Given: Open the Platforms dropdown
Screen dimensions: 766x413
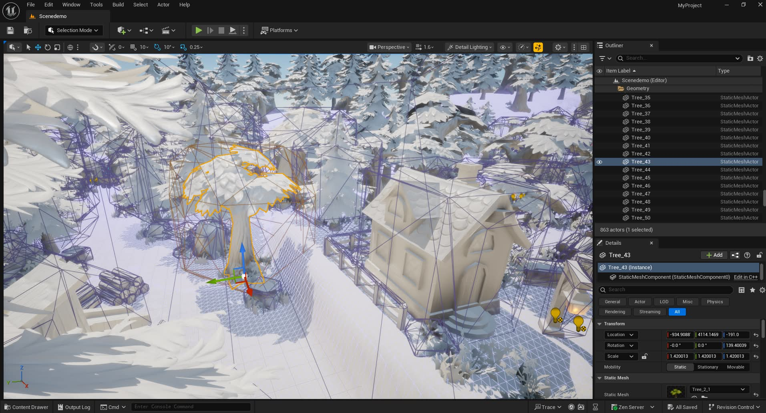Looking at the screenshot, I should 279,30.
